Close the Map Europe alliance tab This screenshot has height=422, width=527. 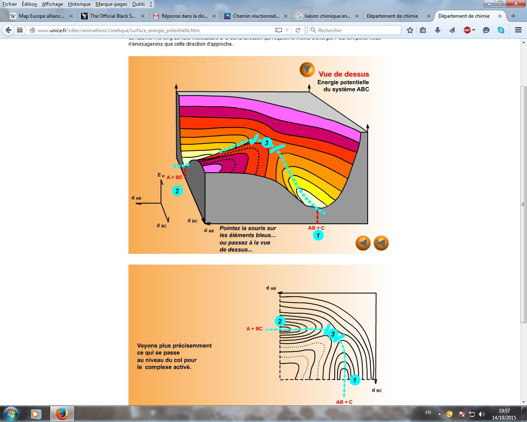(71, 16)
